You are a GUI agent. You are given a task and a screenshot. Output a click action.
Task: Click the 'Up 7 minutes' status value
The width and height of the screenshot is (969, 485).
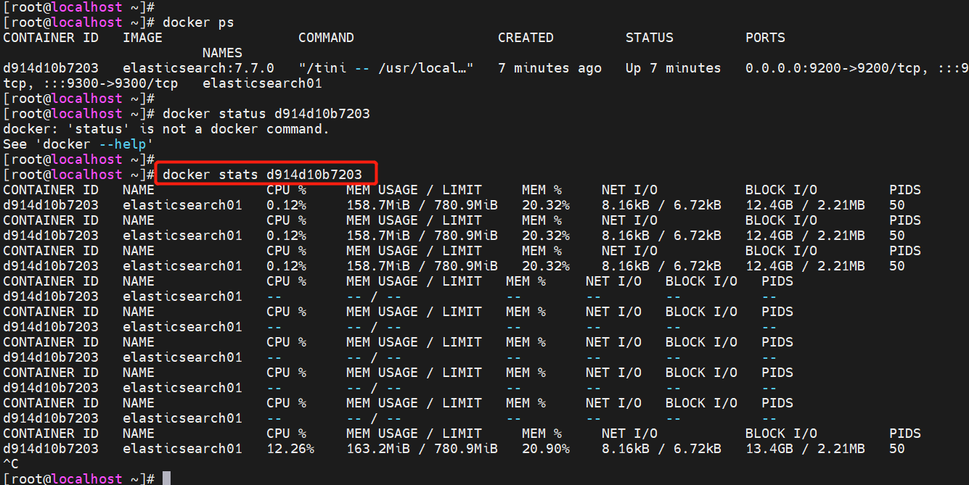673,68
